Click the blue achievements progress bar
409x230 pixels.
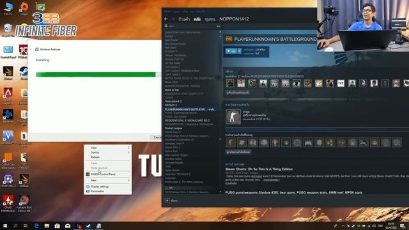point(317,129)
